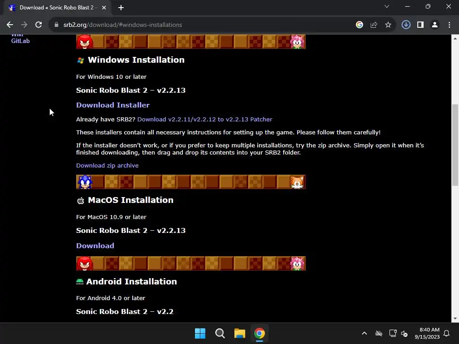Viewport: 459px width, 344px height.
Task: Click the OneDrive tray icon
Action: (x=379, y=333)
